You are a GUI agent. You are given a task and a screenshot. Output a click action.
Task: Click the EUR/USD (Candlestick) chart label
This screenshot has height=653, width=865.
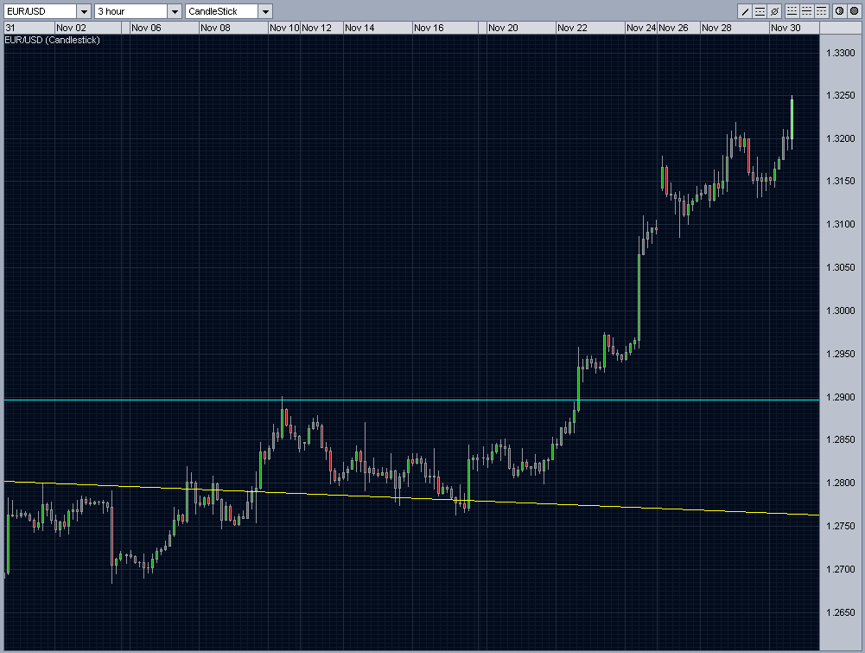(x=54, y=40)
